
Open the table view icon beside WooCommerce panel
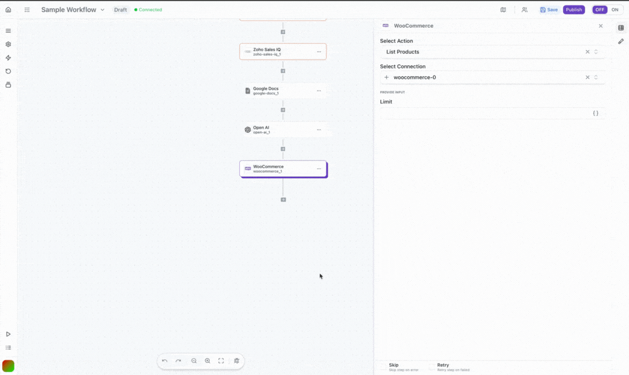tap(621, 27)
